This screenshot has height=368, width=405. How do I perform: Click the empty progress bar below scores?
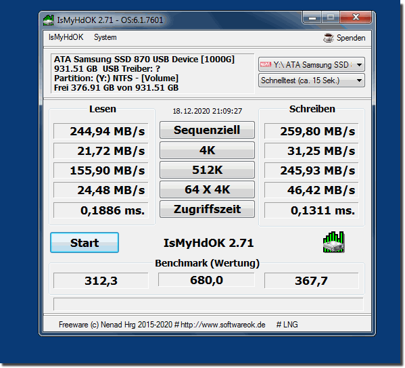[208, 304]
